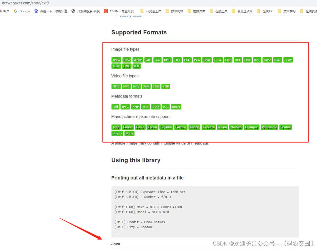Click the Sony makernote badge
This screenshot has height=249, width=317.
coord(129,134)
